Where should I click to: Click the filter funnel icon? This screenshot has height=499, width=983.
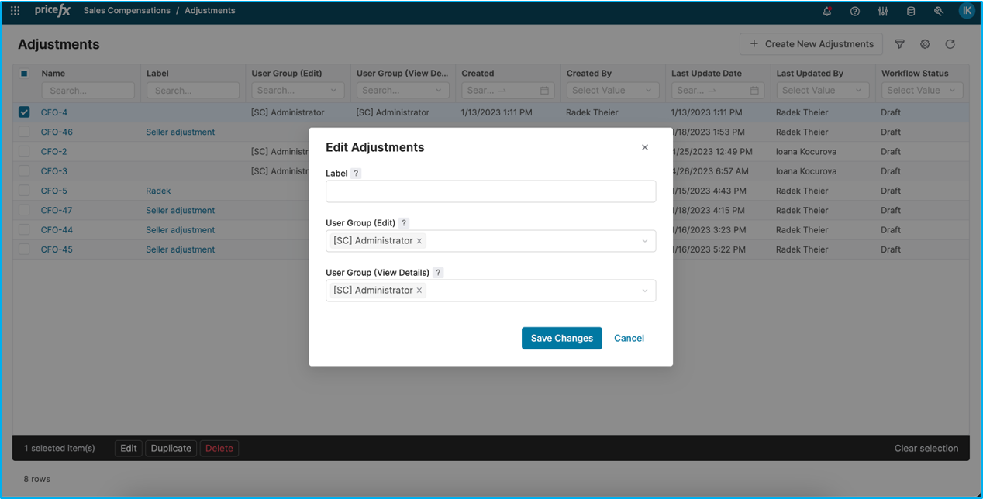click(x=899, y=44)
